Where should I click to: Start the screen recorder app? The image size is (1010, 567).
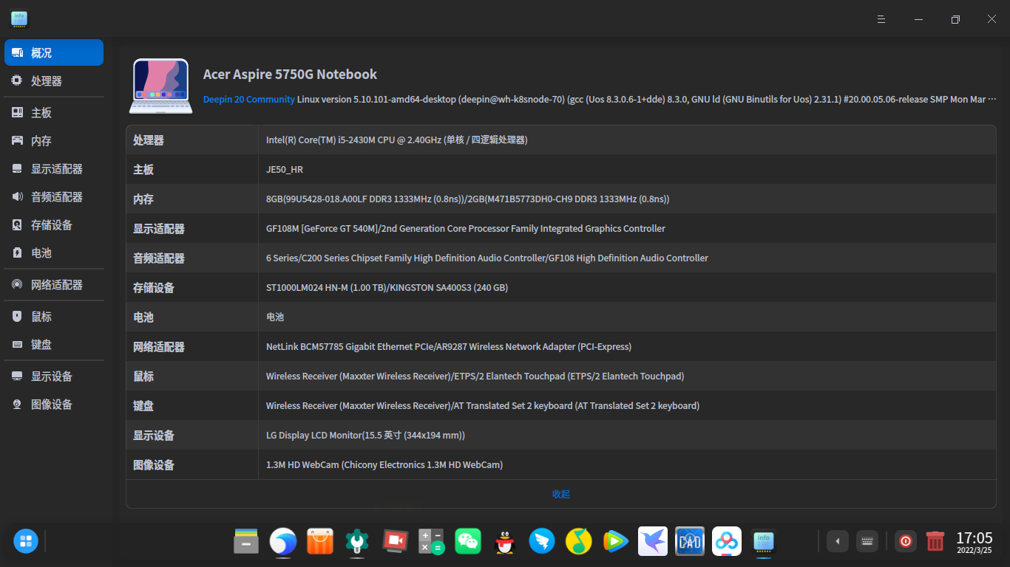(x=394, y=541)
